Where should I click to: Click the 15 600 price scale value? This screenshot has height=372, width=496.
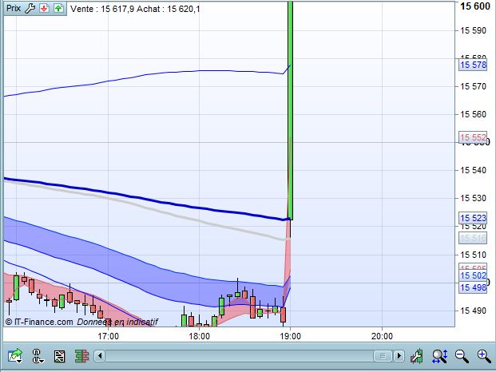(x=474, y=6)
